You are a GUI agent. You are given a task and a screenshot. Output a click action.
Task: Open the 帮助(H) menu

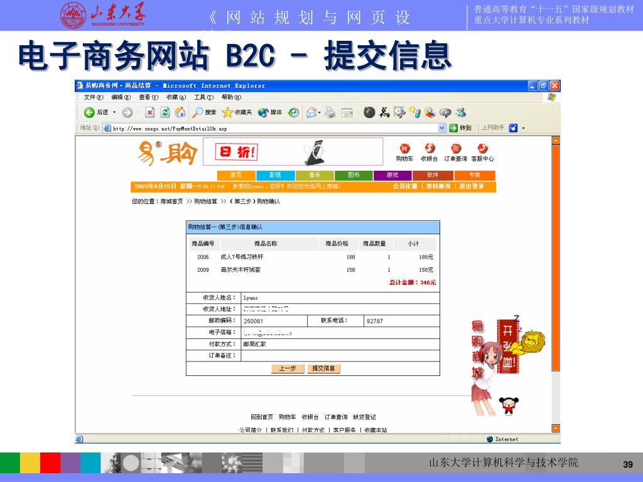point(231,97)
